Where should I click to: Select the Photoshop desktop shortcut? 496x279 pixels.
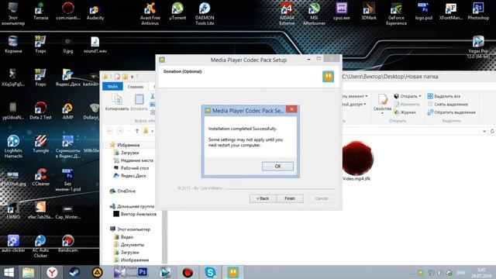pyautogui.click(x=478, y=12)
